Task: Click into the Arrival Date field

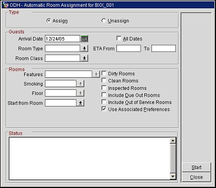Action: (x=62, y=39)
